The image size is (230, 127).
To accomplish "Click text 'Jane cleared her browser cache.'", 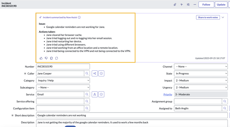I will point(64,35).
